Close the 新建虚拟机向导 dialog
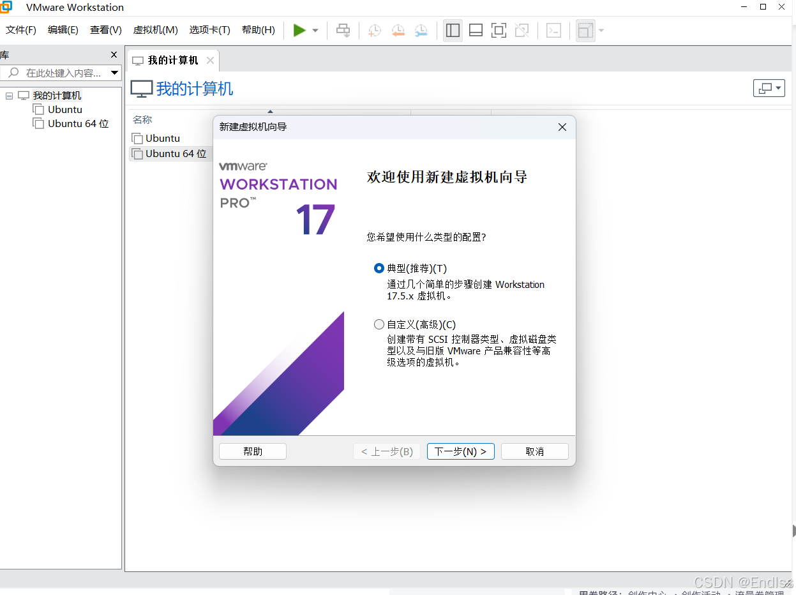This screenshot has width=796, height=595. click(x=562, y=127)
